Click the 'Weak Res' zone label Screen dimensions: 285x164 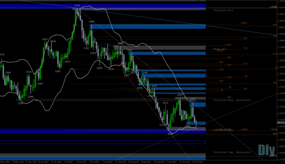click(x=220, y=49)
